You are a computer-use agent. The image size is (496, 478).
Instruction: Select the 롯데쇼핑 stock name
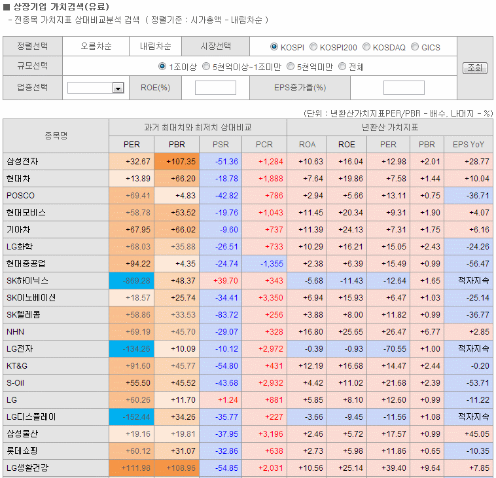tap(22, 451)
